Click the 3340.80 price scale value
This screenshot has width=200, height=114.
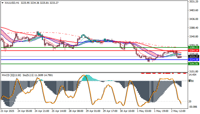pos(194,37)
